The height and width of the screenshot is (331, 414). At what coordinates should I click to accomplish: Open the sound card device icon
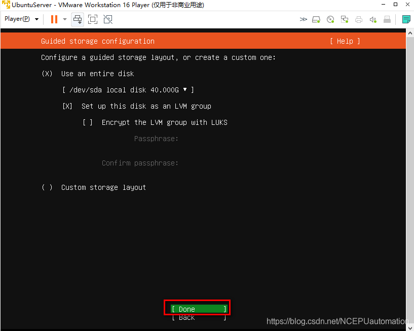point(373,19)
